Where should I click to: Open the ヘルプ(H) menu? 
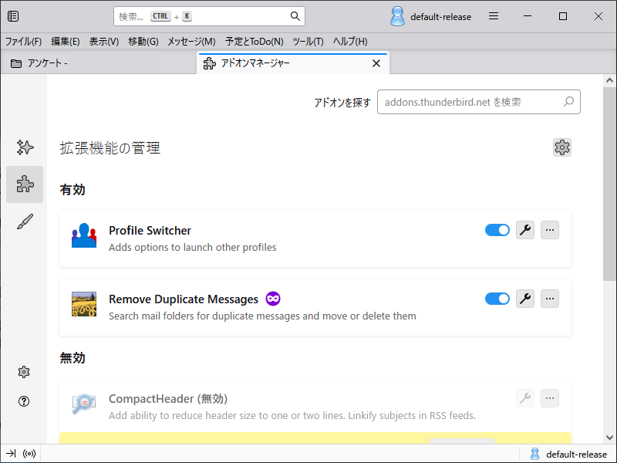350,42
